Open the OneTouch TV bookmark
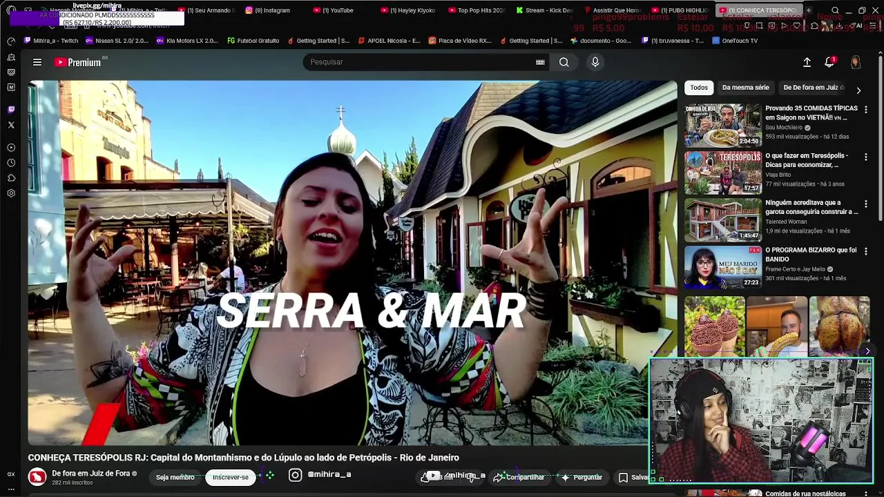This screenshot has width=884, height=497. pyautogui.click(x=735, y=41)
